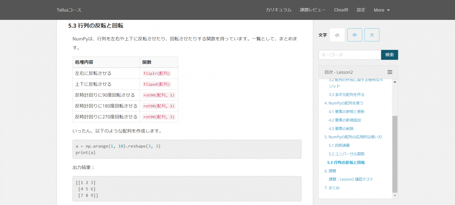Image resolution: width=455 pixels, height=205 pixels.
Task: Open the 設定 settings menu item
Action: (361, 10)
